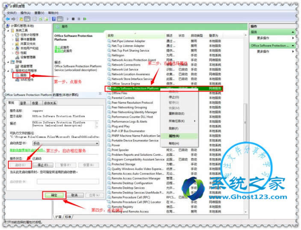Click the Back arrow in the toolbar
The height and width of the screenshot is (230, 301).
point(8,19)
